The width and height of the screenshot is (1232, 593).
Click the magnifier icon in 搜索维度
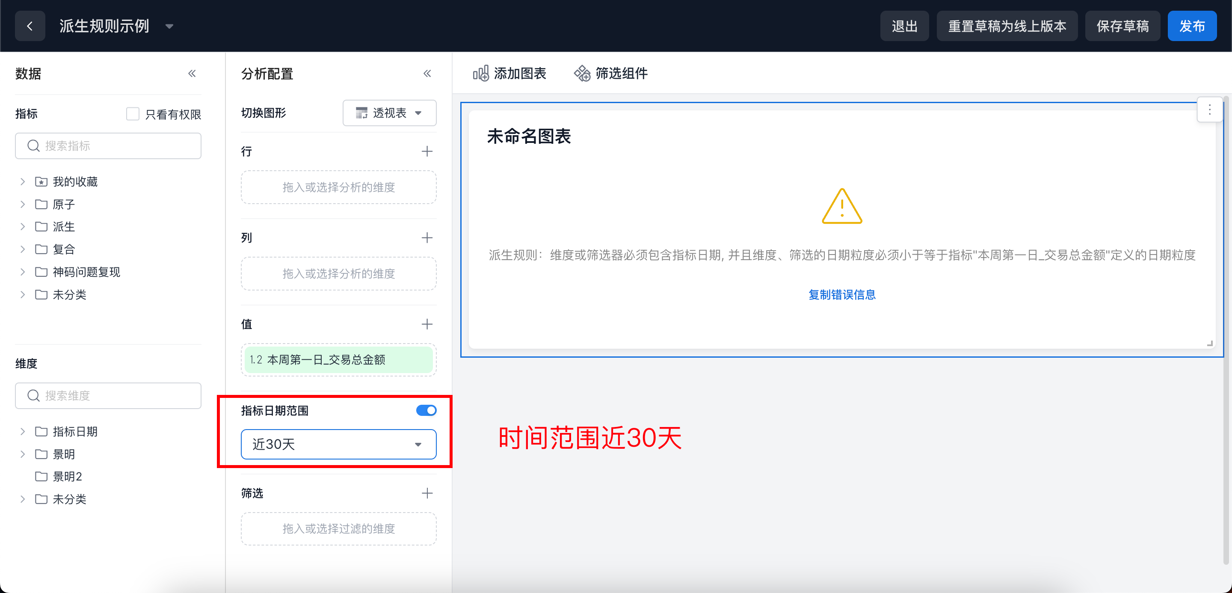(x=33, y=395)
